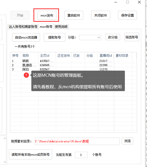
Task: Click the 当前发布第 account number field
Action: (81, 155)
